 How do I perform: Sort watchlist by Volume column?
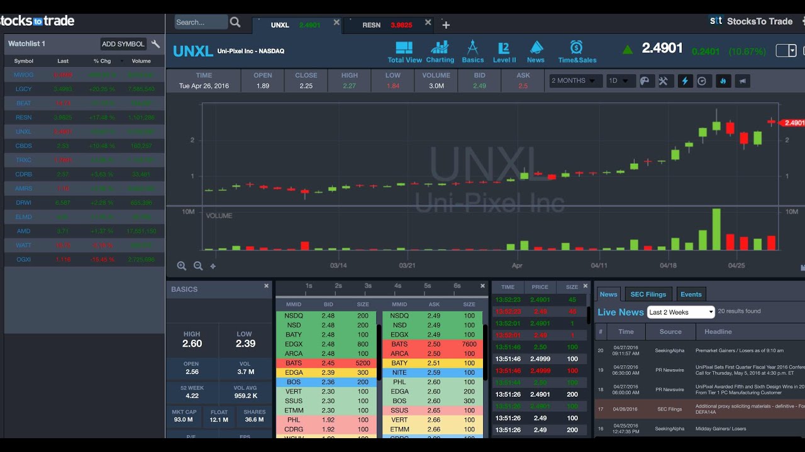142,61
